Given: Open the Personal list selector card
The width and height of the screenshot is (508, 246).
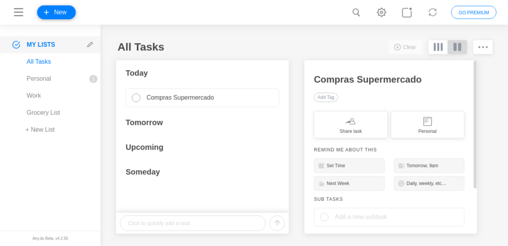Looking at the screenshot, I should (x=427, y=124).
